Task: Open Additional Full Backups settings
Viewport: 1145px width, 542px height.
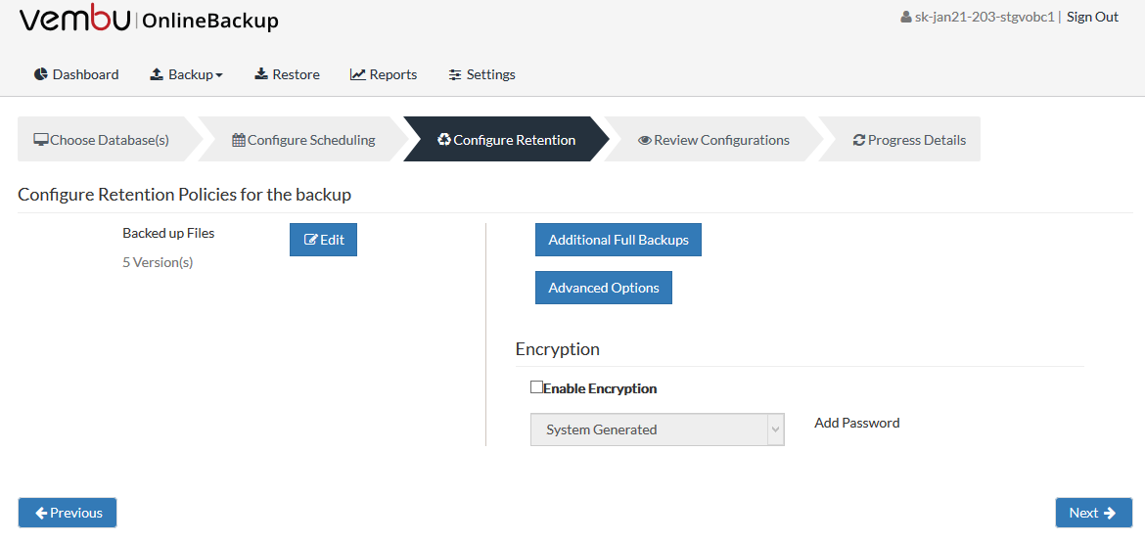Action: (x=618, y=240)
